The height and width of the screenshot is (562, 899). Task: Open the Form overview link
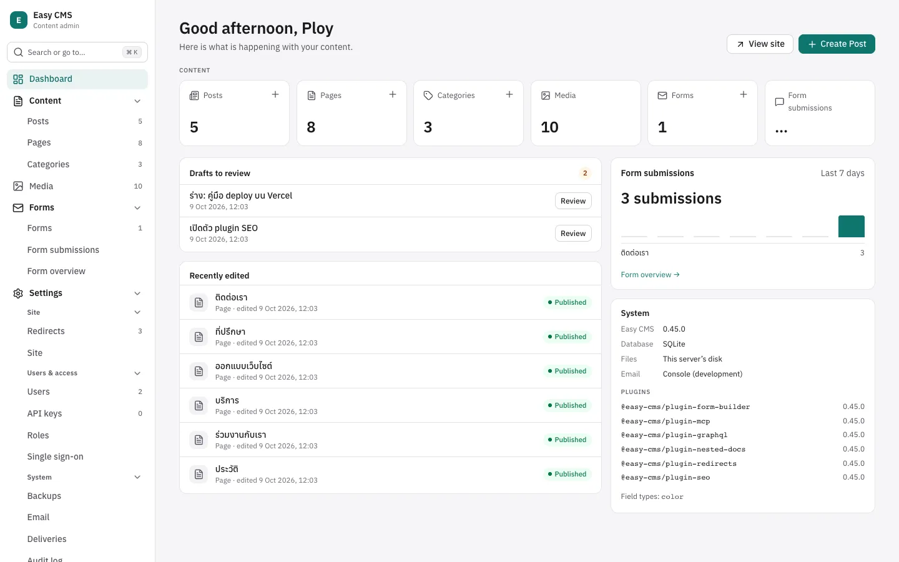click(650, 275)
